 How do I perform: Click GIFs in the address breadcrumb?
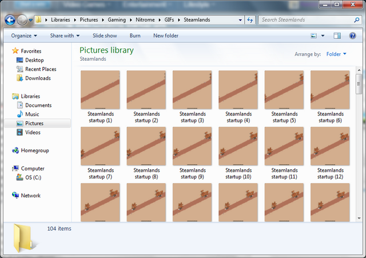click(x=169, y=20)
